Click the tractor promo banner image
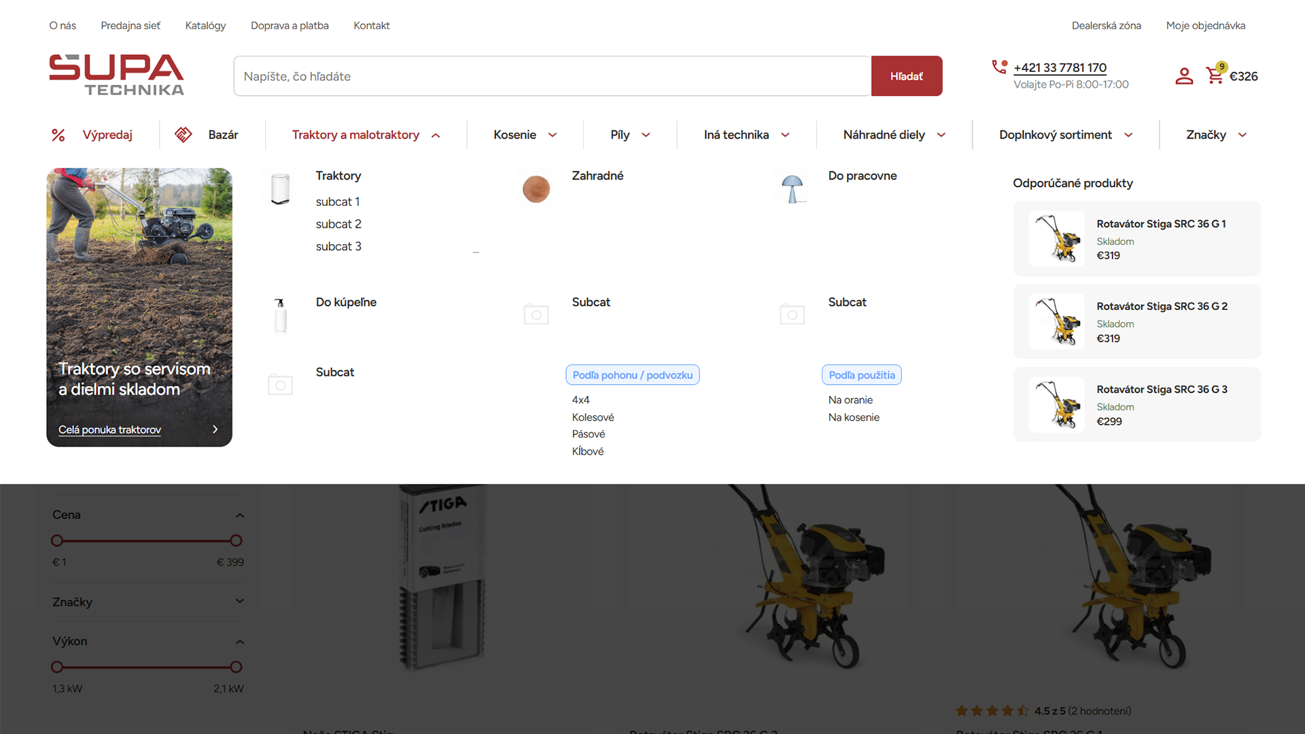 tap(139, 307)
